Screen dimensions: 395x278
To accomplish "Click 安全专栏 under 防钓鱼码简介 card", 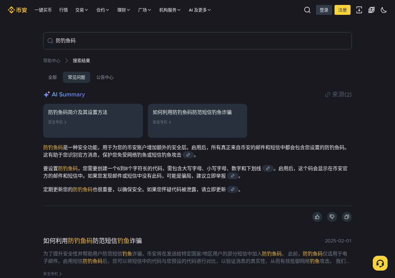I will pos(57,122).
